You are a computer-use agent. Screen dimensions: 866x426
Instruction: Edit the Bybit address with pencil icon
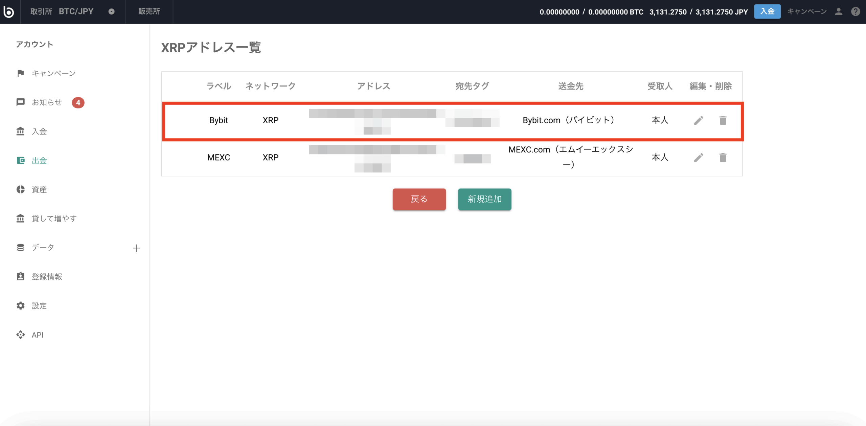[x=699, y=120]
